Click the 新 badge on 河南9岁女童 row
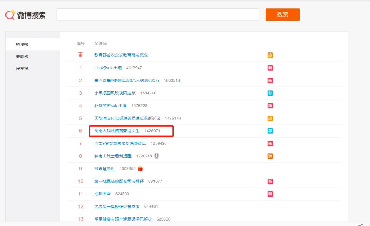Image resolution: width=370 pixels, height=226 pixels. (x=270, y=144)
